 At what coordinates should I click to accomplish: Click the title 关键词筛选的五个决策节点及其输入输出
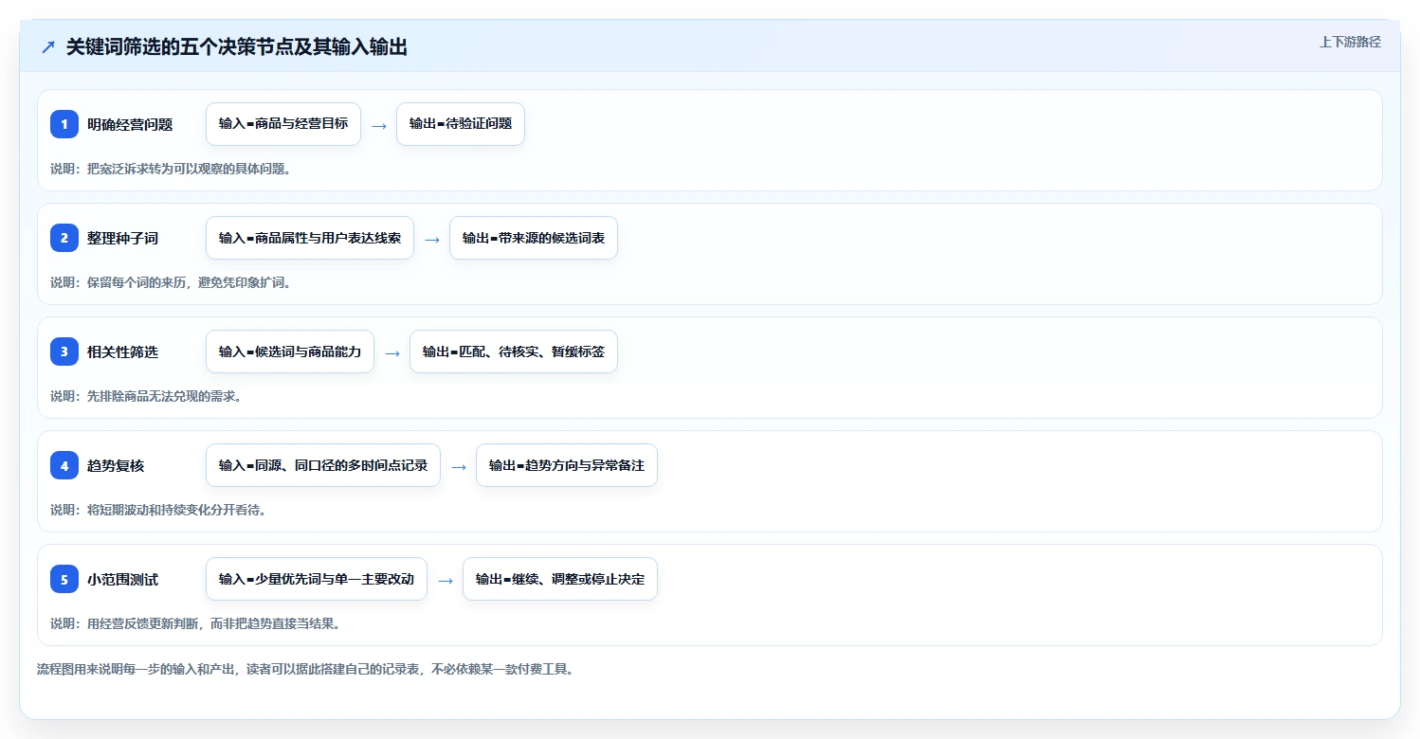pos(237,46)
